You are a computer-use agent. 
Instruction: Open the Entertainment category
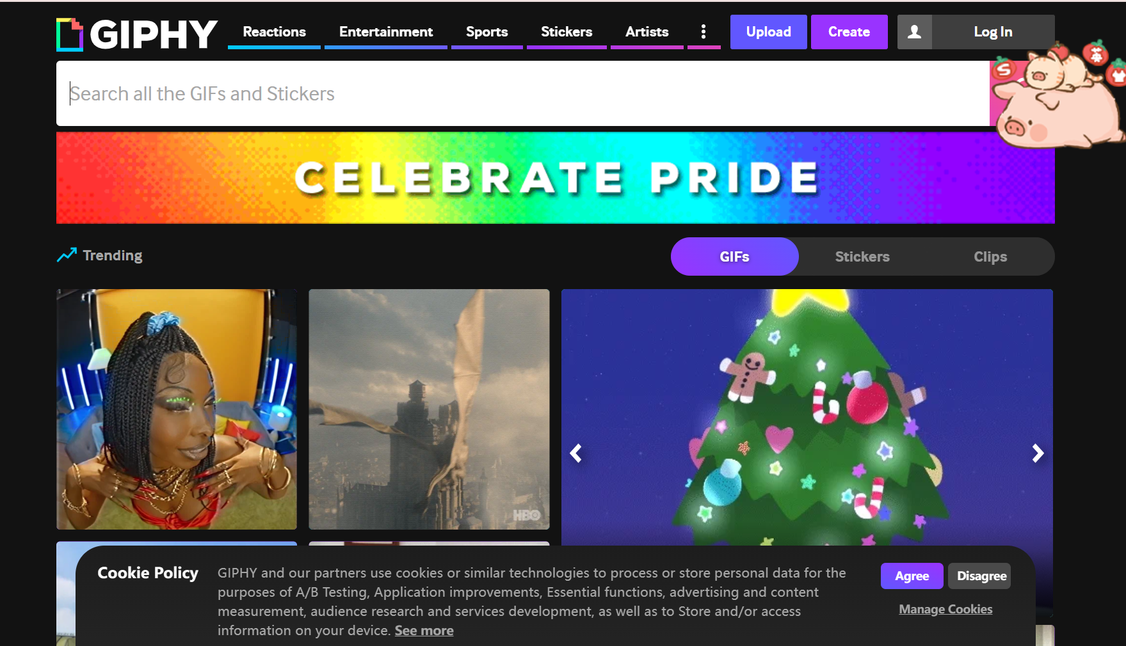coord(386,31)
